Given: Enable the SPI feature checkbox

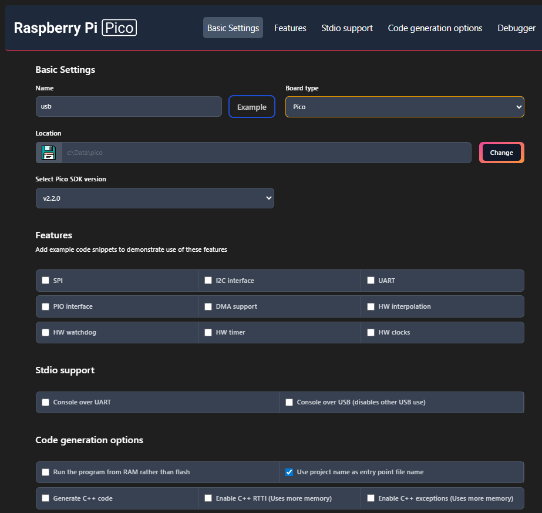Looking at the screenshot, I should tap(46, 281).
